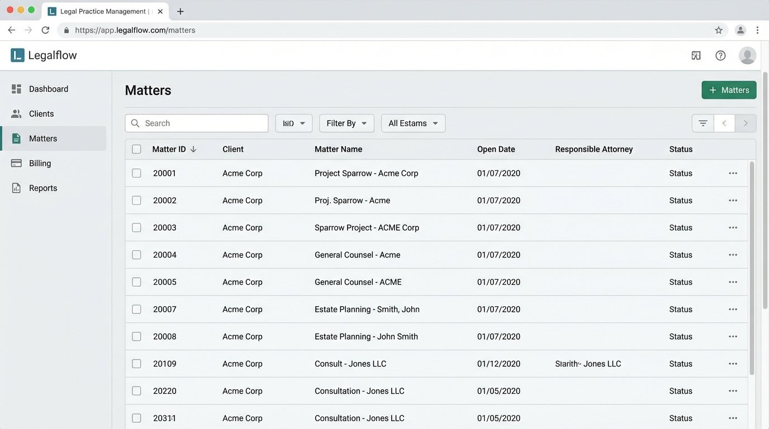Click the Matters icon in the sidebar
Viewport: 769px width, 429px height.
point(17,138)
